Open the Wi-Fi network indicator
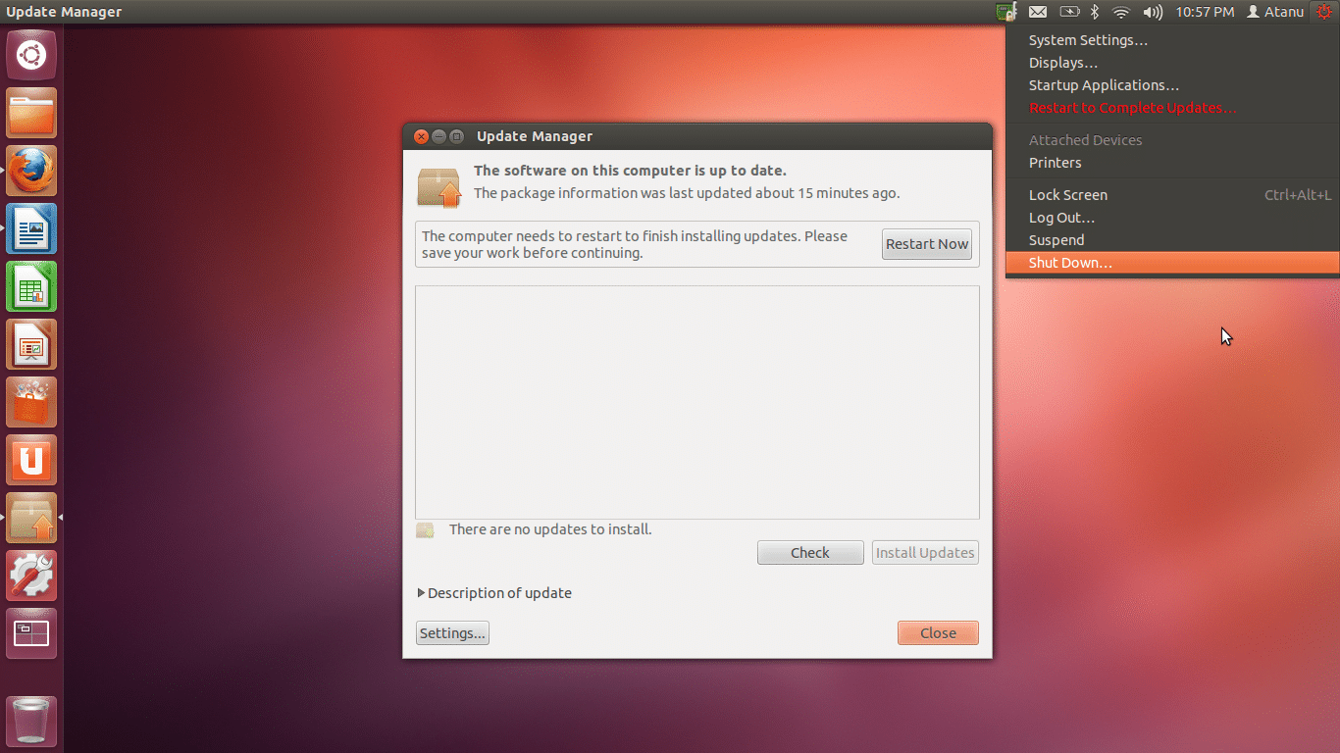The height and width of the screenshot is (753, 1340). pos(1121,12)
